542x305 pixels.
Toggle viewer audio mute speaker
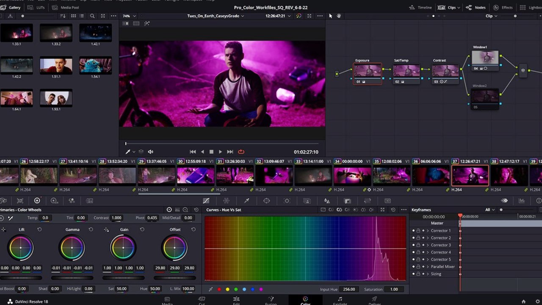pos(150,152)
